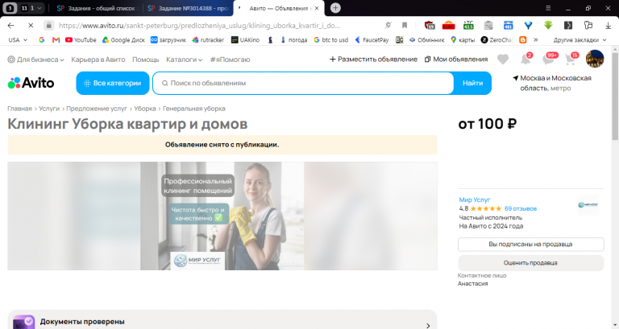Open the Google bookmark icon beside USA
This screenshot has width=619, height=329.
point(41,39)
